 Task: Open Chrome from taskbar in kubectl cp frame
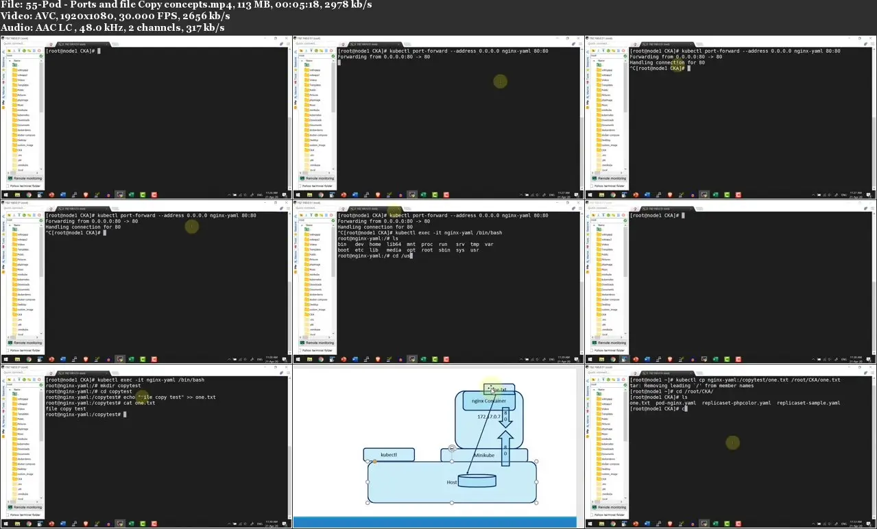[x=613, y=524]
